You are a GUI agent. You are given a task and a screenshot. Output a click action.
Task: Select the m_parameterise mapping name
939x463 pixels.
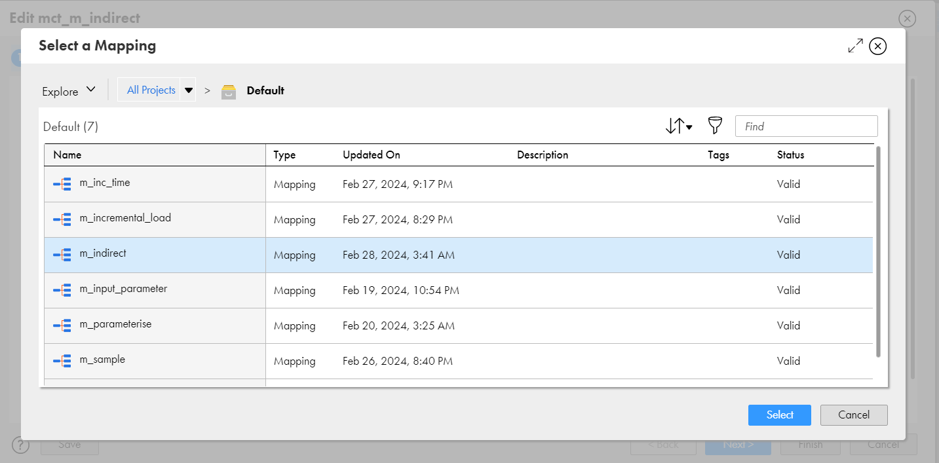(x=115, y=324)
